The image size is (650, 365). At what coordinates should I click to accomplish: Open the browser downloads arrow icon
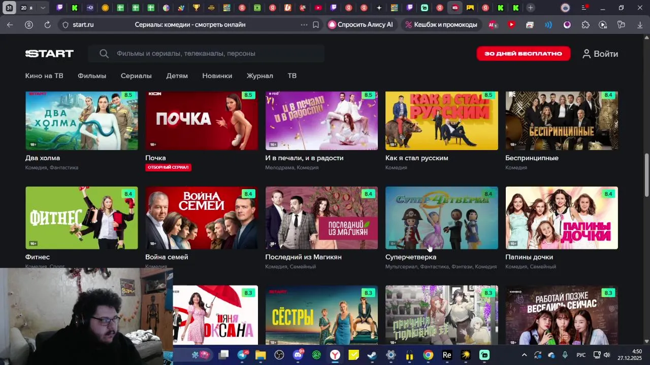(639, 24)
